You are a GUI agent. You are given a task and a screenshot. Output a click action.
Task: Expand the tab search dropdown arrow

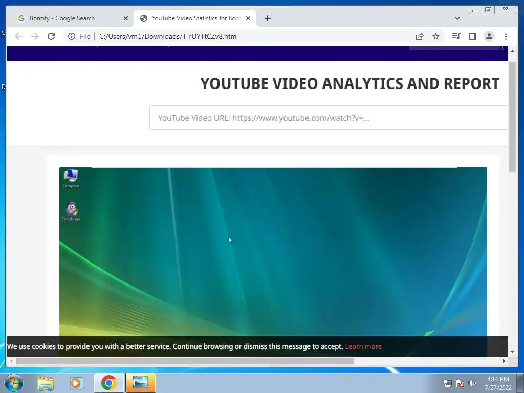457,18
